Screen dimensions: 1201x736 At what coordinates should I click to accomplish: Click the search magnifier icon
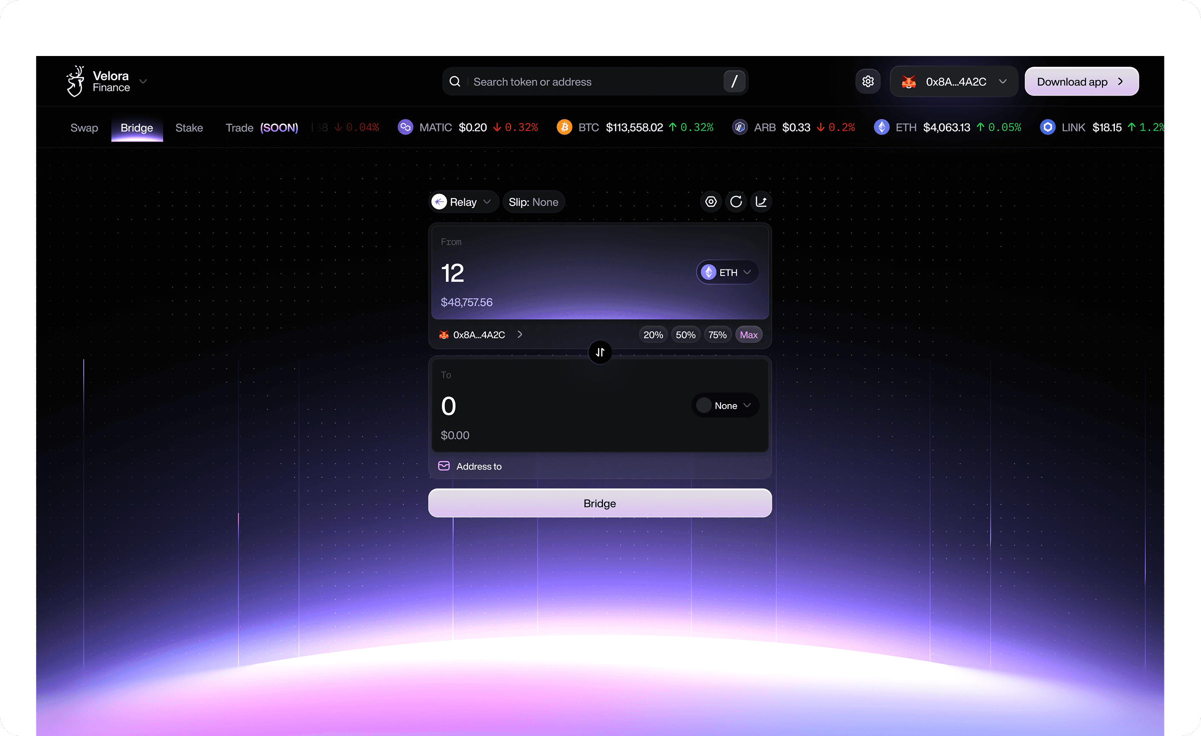coord(454,81)
